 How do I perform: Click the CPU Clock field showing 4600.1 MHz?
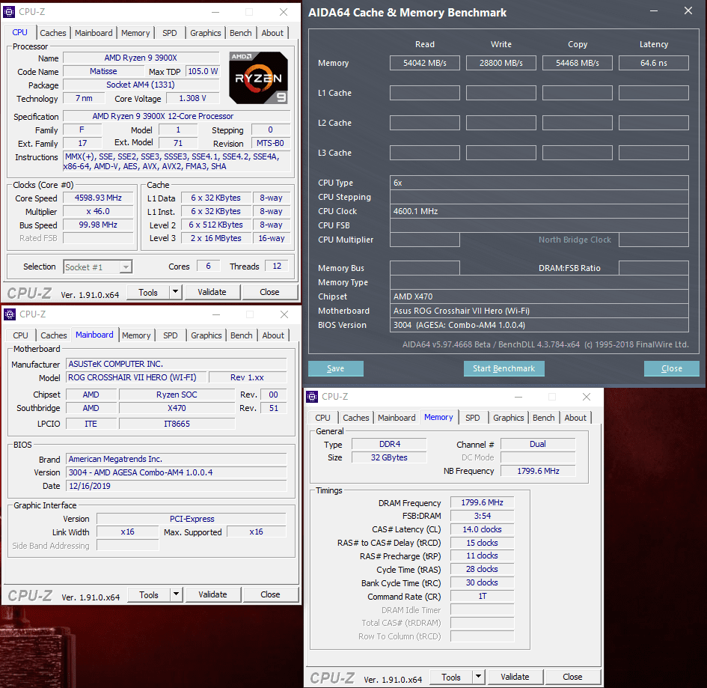(x=539, y=211)
